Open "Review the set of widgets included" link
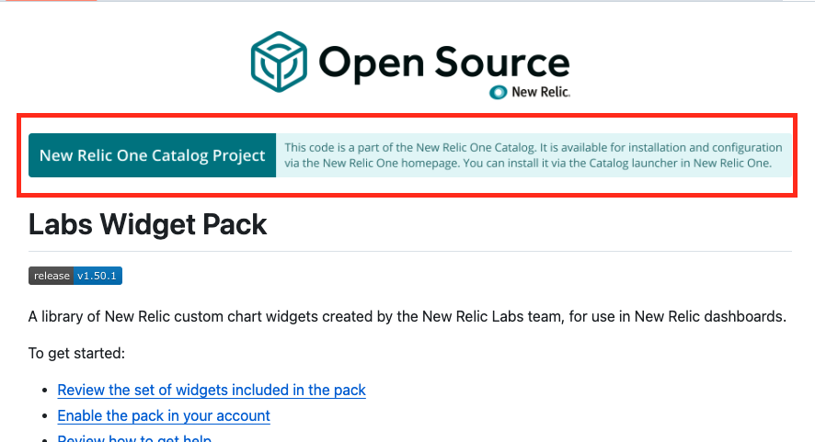815x442 pixels. click(212, 390)
